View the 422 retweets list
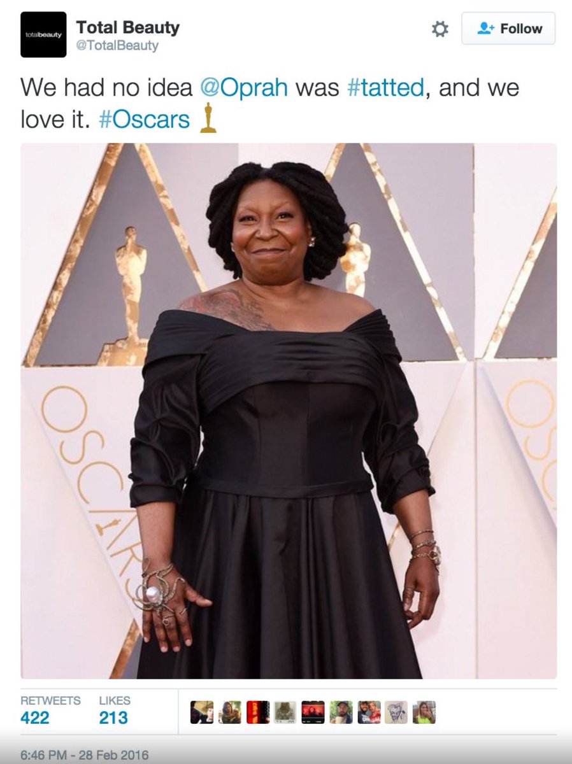 pyautogui.click(x=50, y=709)
